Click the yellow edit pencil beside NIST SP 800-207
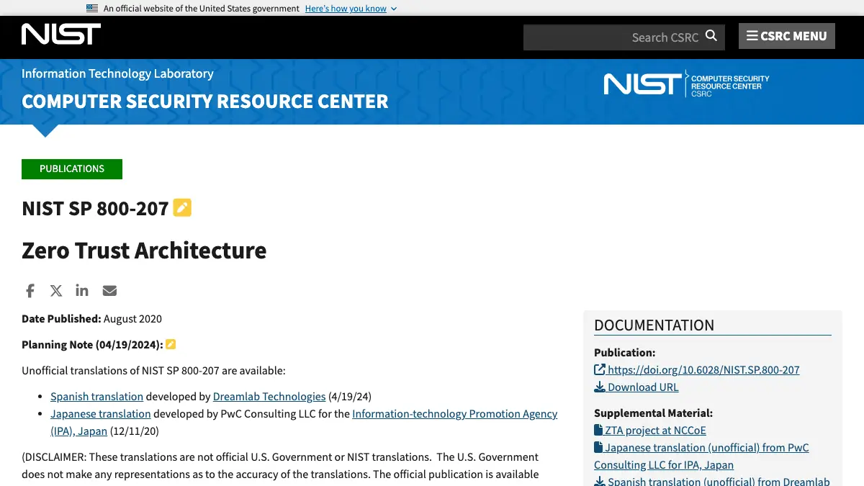Viewport: 864px width, 486px height. (182, 208)
